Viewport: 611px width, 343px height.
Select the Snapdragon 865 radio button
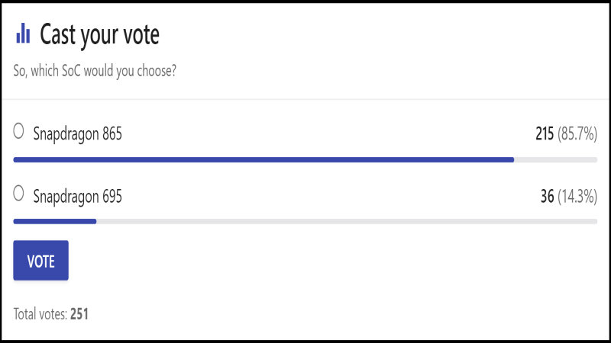[18, 131]
